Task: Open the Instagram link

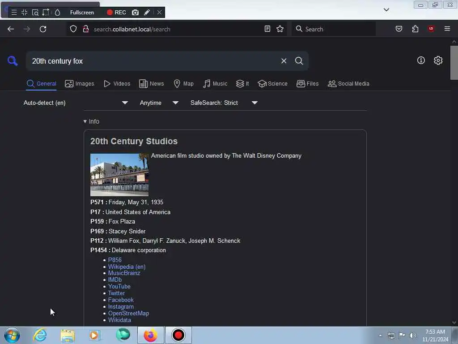Action: [121, 306]
